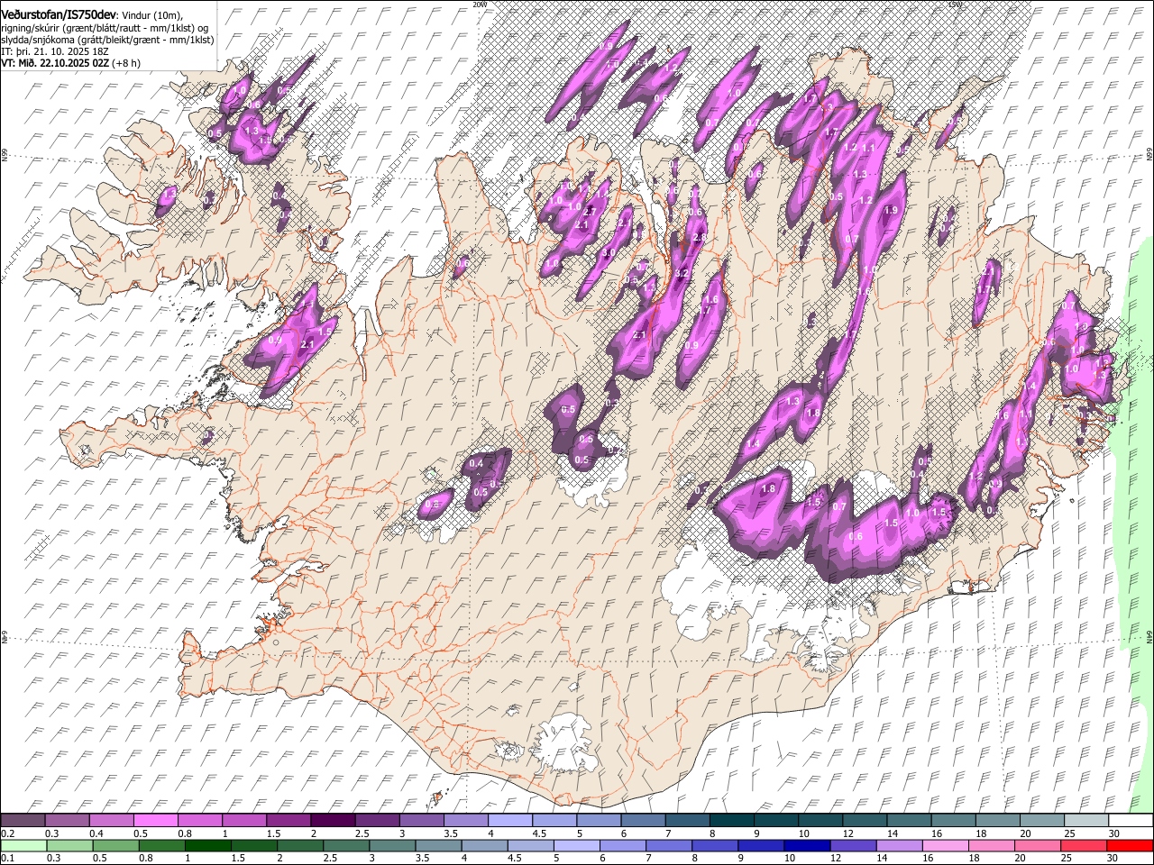This screenshot has width=1154, height=865.
Task: Select lower legend swatch between 10 and 12
Action: pyautogui.click(x=808, y=846)
